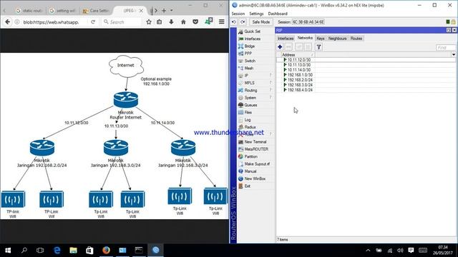Open Firefox from the Windows taskbar
The image size is (458, 257).
pos(106,250)
